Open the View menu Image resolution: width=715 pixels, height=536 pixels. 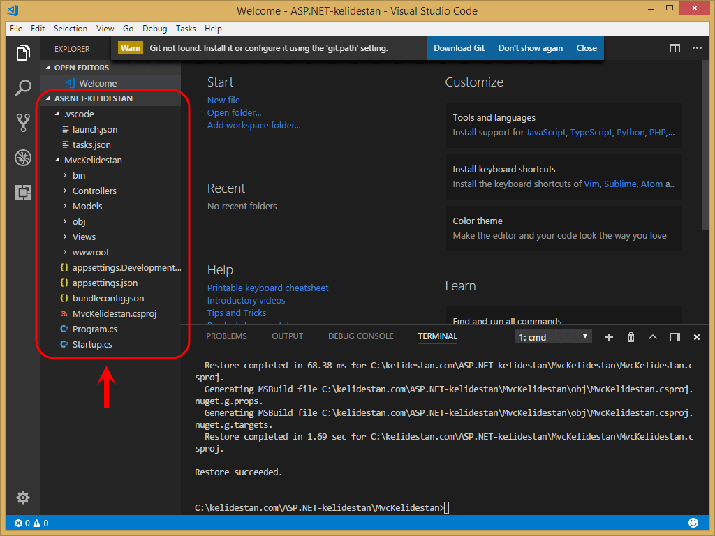tap(105, 28)
